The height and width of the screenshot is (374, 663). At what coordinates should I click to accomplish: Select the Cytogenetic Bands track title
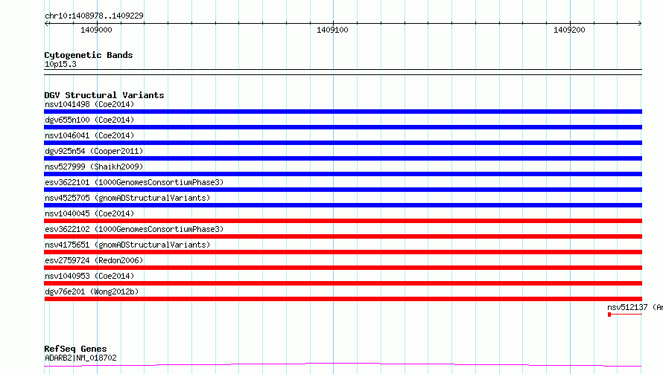(89, 55)
